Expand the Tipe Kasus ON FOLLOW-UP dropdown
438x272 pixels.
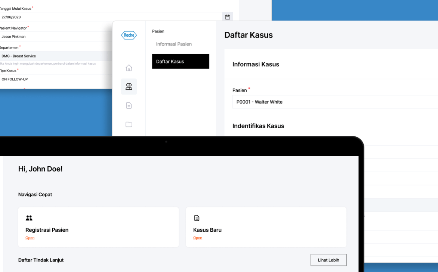tap(56, 79)
